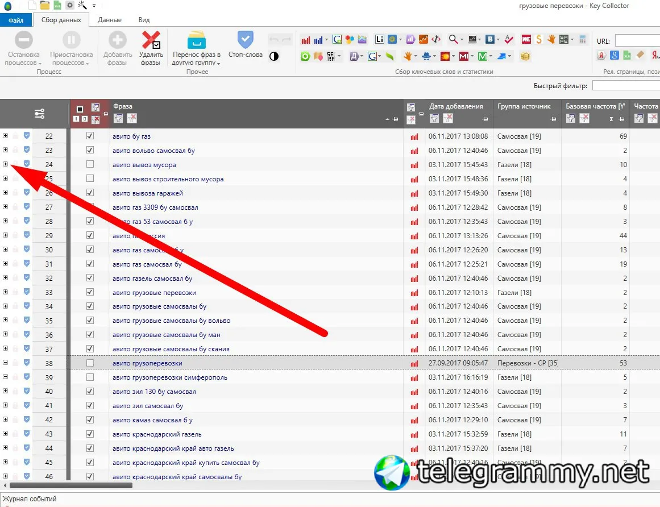
Task: Click the red Yandex Я icon near the URL field
Action: [x=602, y=55]
